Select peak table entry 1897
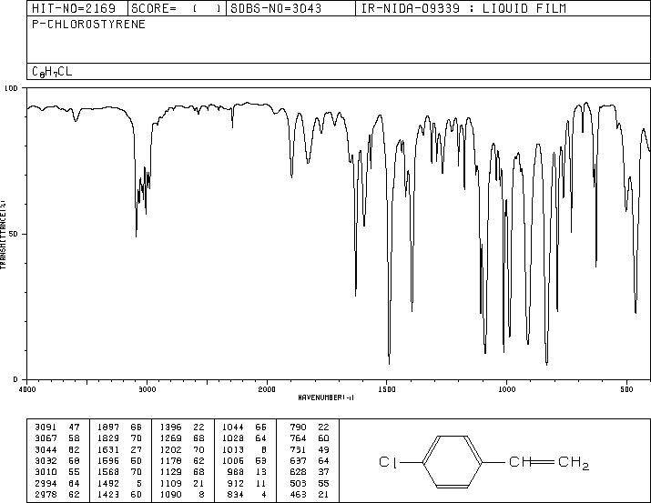 click(108, 428)
